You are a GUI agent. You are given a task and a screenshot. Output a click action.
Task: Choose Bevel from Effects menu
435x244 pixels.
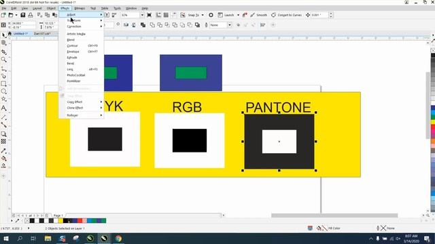point(82,63)
